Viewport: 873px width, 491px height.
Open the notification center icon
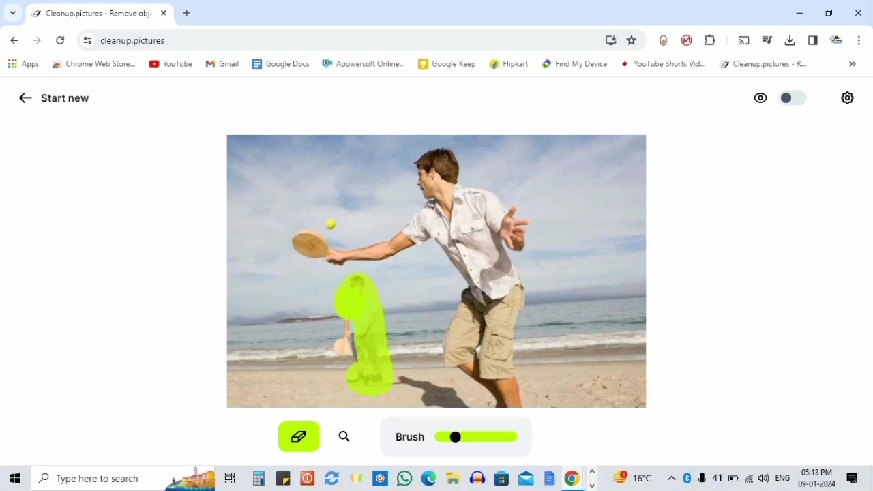852,478
